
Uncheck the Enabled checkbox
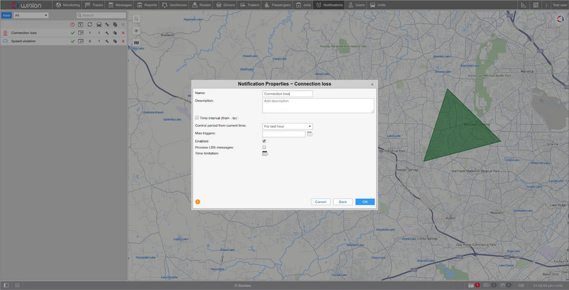tap(264, 141)
